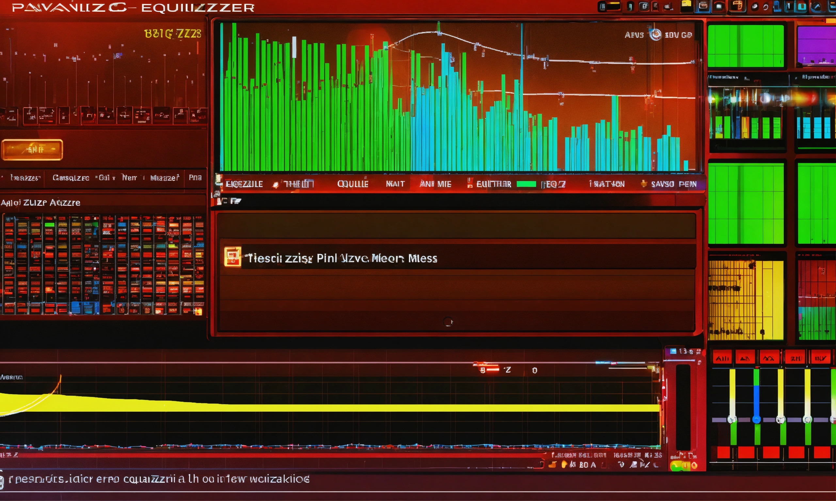Click the MAIT button in the spectrum toolbar
The image size is (836, 501).
pos(395,184)
